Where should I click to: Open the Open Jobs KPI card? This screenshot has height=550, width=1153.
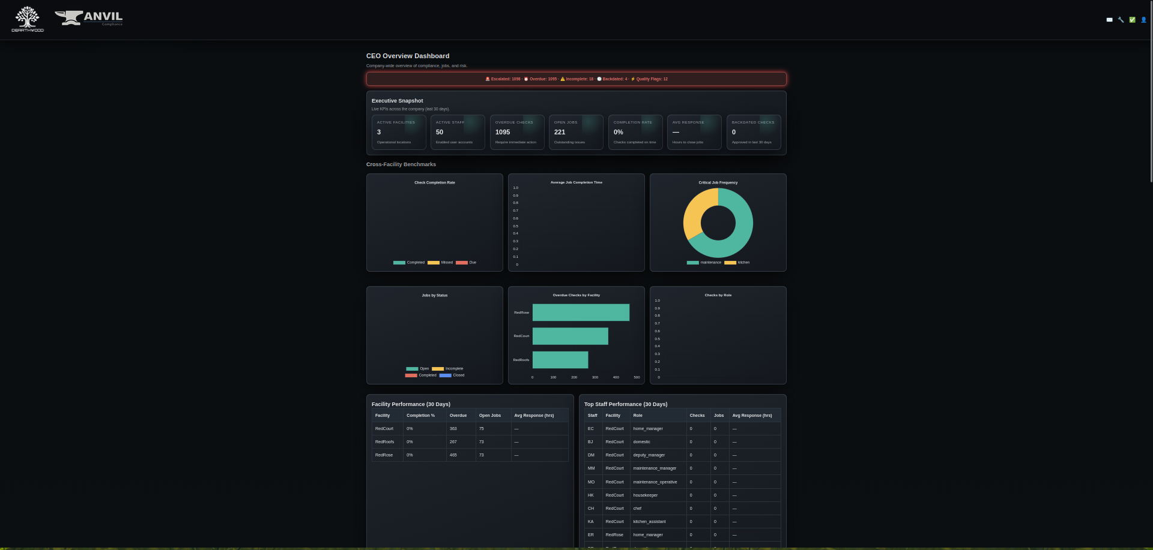[x=575, y=132]
